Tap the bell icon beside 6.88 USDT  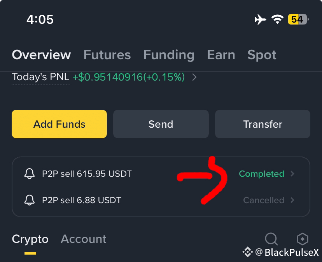coord(30,200)
